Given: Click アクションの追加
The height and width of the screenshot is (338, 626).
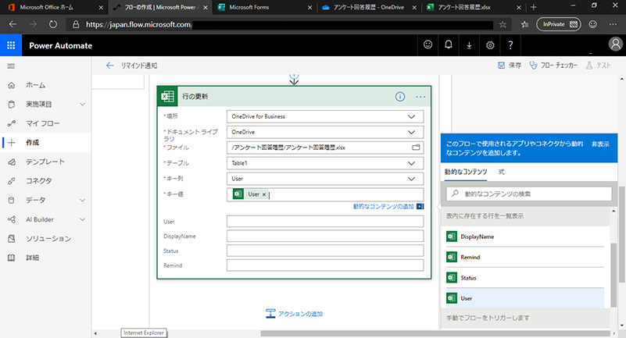Looking at the screenshot, I should click(294, 314).
